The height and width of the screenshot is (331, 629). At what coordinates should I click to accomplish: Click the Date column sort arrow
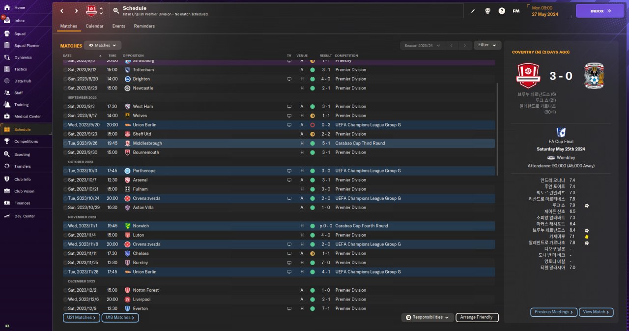pos(101,56)
